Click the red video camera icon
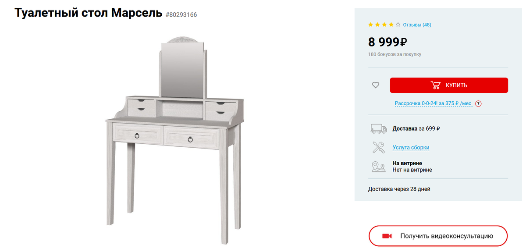The image size is (526, 252). pos(387,236)
